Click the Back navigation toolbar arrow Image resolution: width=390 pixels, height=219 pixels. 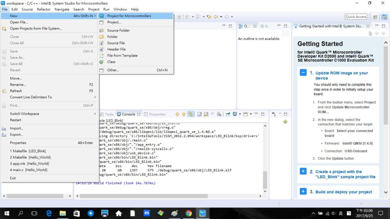tap(216, 17)
